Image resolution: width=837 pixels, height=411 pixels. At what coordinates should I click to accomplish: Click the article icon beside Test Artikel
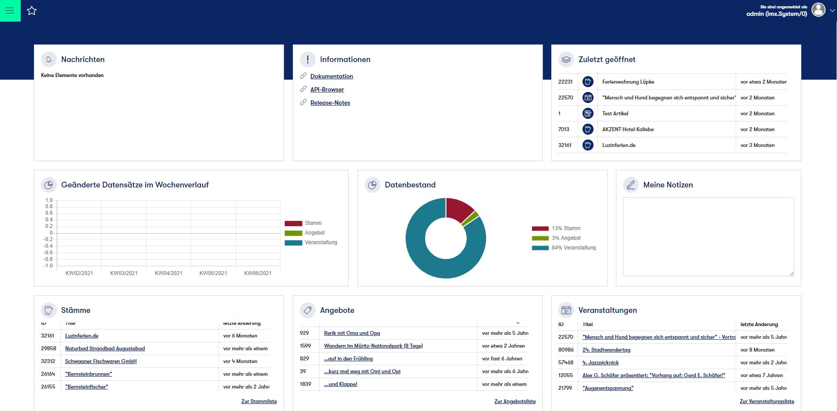587,114
